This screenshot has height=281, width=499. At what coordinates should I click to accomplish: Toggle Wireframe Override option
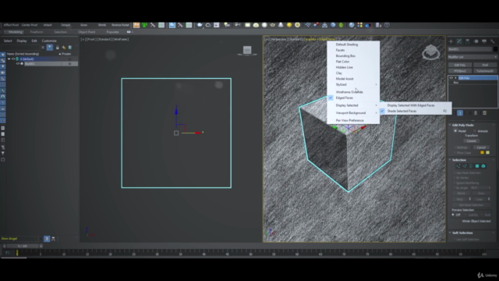(x=349, y=92)
